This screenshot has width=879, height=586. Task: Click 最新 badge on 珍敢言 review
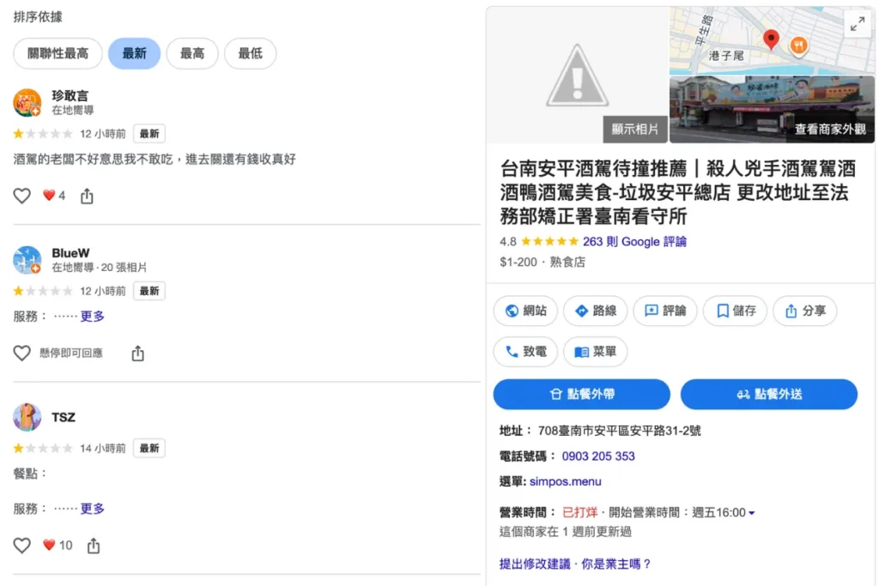149,134
